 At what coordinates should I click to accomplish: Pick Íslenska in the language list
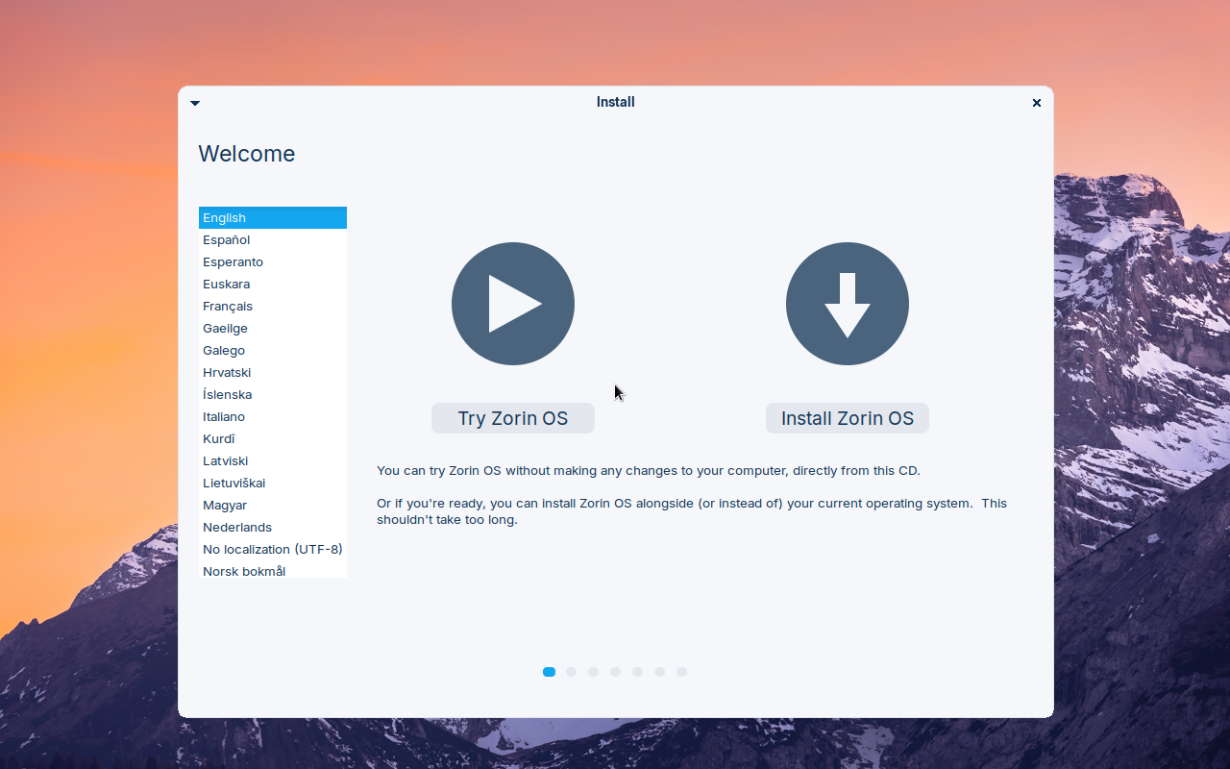[x=273, y=394]
